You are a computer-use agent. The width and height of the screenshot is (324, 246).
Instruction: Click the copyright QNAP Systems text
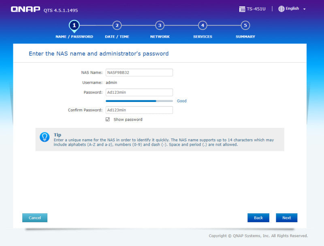pos(258,235)
